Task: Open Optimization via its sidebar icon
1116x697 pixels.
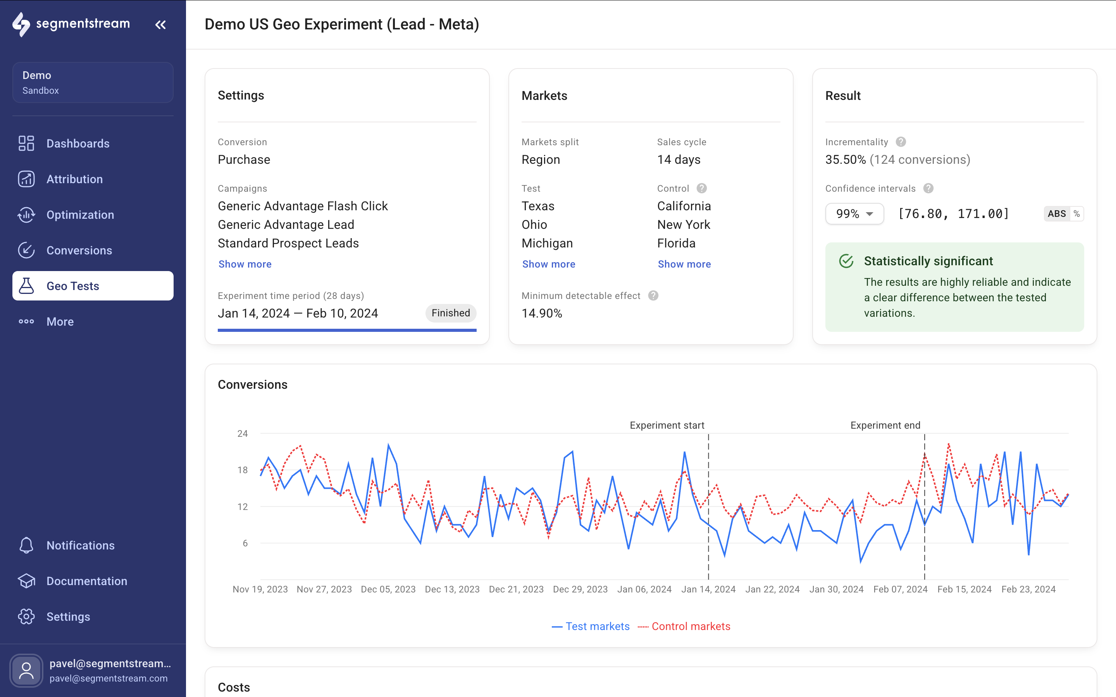Action: [x=26, y=215]
